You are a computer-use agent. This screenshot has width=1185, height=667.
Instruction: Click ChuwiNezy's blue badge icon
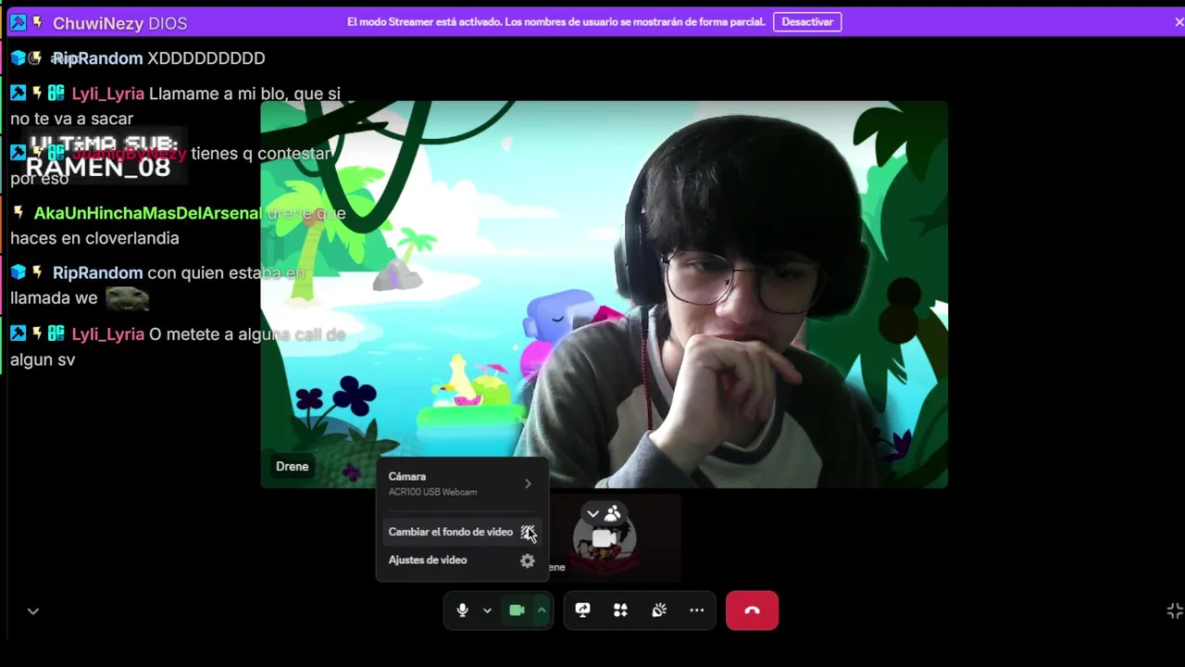tap(18, 23)
